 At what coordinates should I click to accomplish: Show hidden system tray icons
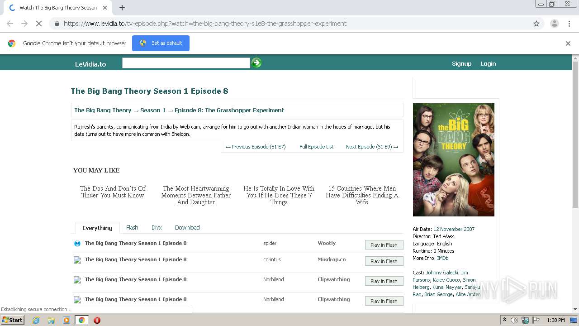coord(504,320)
